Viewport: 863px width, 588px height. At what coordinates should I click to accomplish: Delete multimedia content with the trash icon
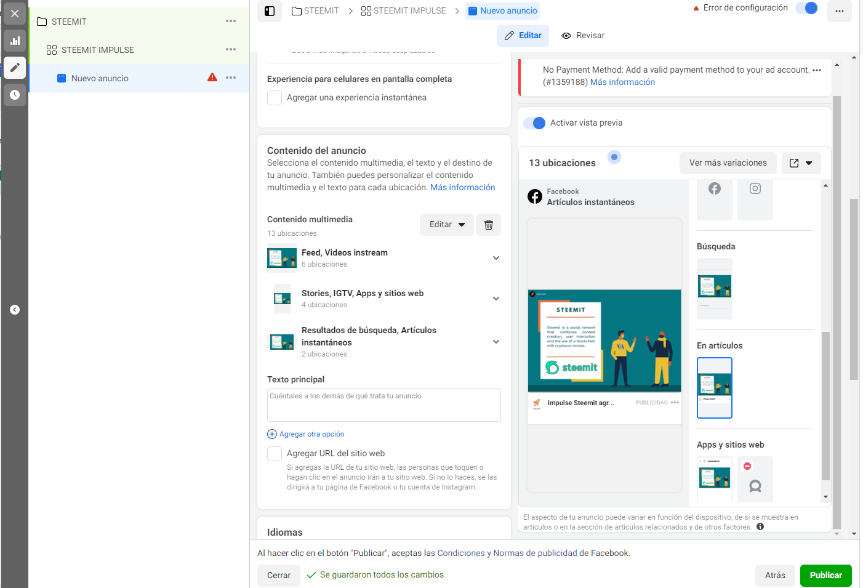[x=489, y=225]
